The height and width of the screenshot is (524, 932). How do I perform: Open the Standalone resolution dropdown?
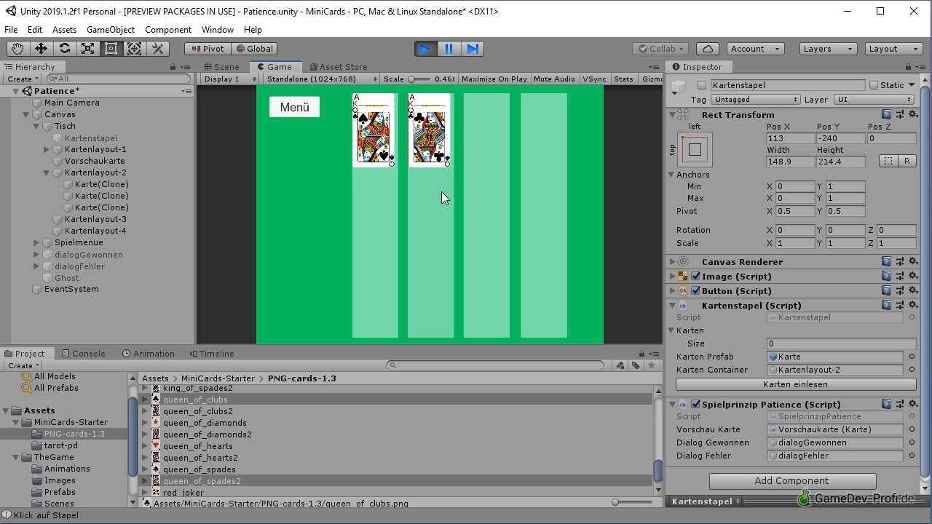(x=321, y=79)
